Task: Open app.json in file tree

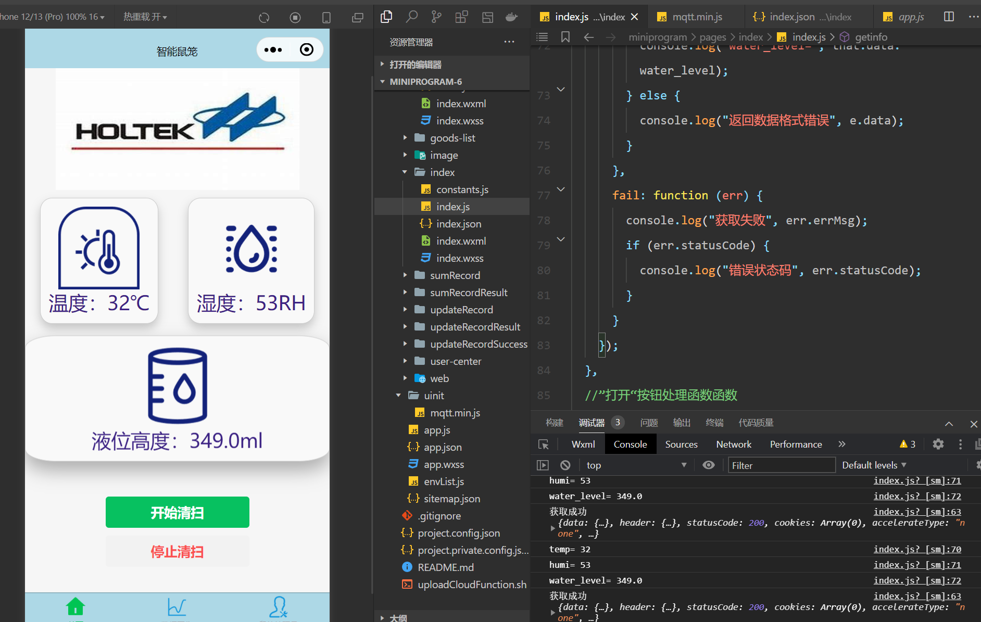Action: tap(443, 447)
